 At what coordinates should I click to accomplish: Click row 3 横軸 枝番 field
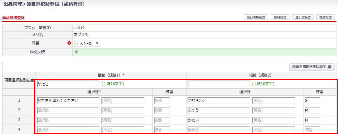pyautogui.click(x=162, y=120)
